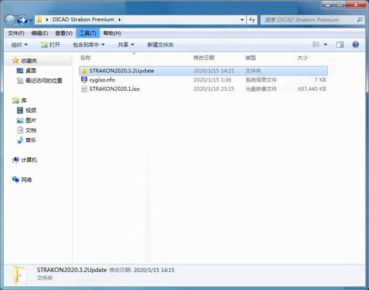Click the STRAKON2020.1.iso disc image icon
This screenshot has height=290, width=369.
pyautogui.click(x=84, y=89)
